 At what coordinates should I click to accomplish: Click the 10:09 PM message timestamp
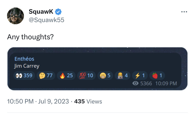(x=166, y=84)
